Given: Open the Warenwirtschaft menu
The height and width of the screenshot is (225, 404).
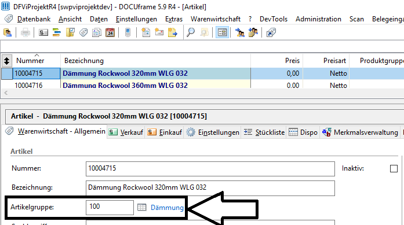Looking at the screenshot, I should click(x=216, y=19).
